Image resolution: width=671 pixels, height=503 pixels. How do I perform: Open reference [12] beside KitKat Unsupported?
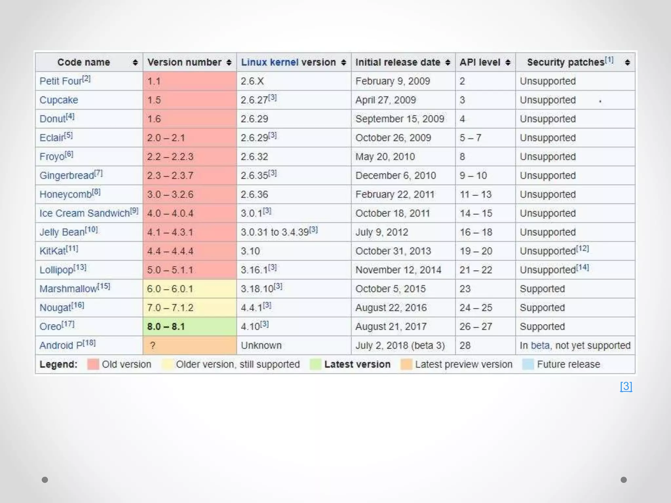[x=582, y=249]
